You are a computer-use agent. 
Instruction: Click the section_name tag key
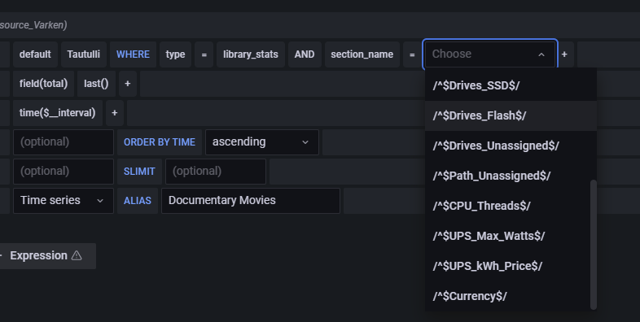pos(362,54)
